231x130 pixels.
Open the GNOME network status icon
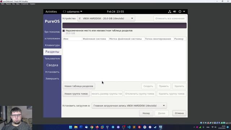pyautogui.click(x=170, y=12)
